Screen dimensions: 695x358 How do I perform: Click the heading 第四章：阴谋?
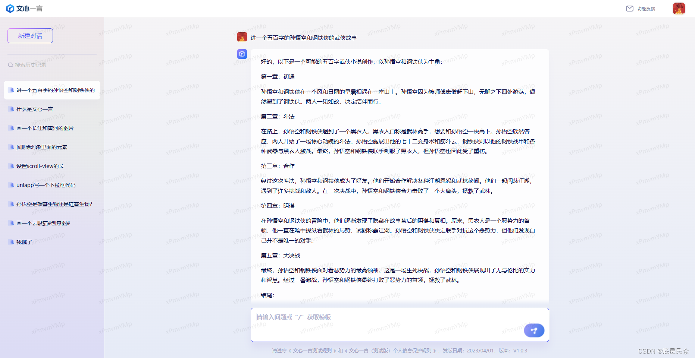[278, 206]
